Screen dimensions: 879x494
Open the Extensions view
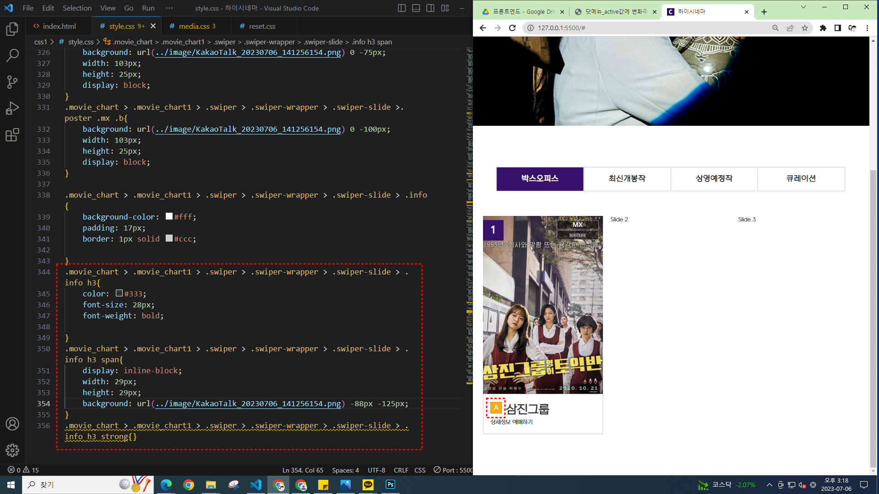click(x=12, y=135)
